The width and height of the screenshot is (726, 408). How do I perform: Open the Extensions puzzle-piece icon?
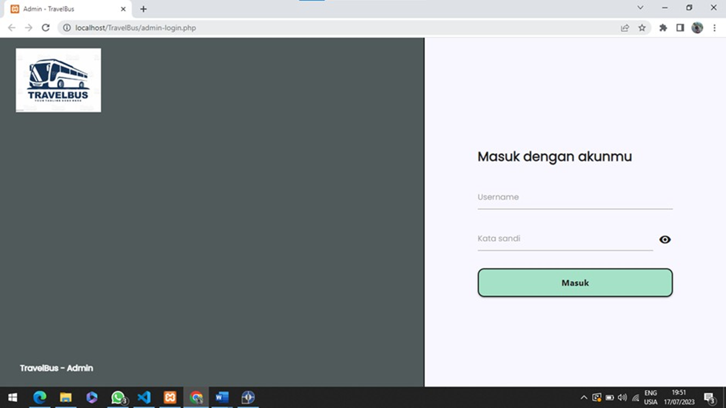coord(663,27)
